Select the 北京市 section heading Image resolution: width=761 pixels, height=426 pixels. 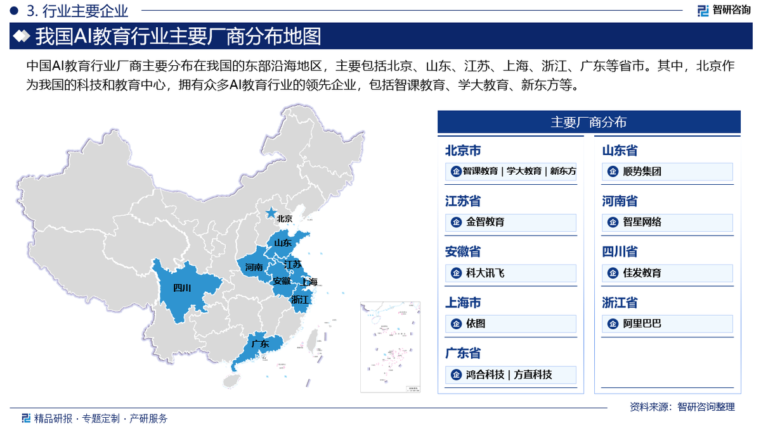pyautogui.click(x=463, y=151)
